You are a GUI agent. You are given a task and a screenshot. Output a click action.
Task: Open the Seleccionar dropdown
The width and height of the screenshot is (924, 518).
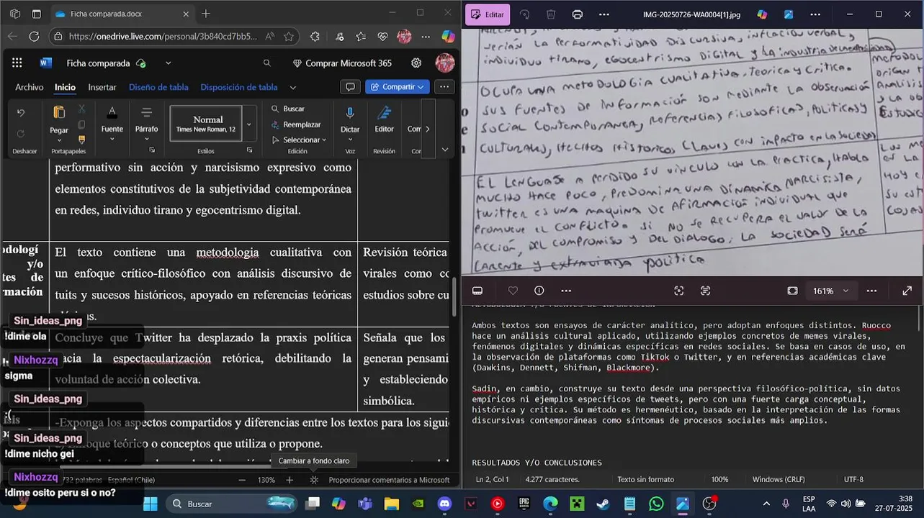tap(298, 140)
